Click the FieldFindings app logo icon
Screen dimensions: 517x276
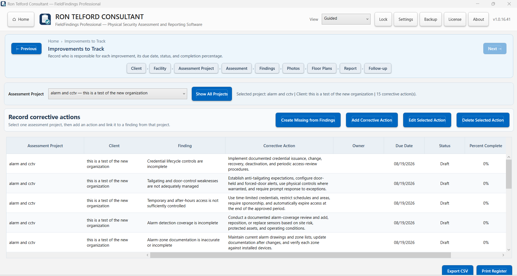tap(45, 19)
